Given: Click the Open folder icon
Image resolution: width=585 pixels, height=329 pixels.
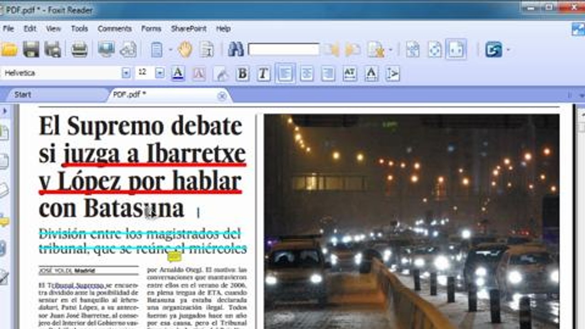Looking at the screenshot, I should 9,49.
